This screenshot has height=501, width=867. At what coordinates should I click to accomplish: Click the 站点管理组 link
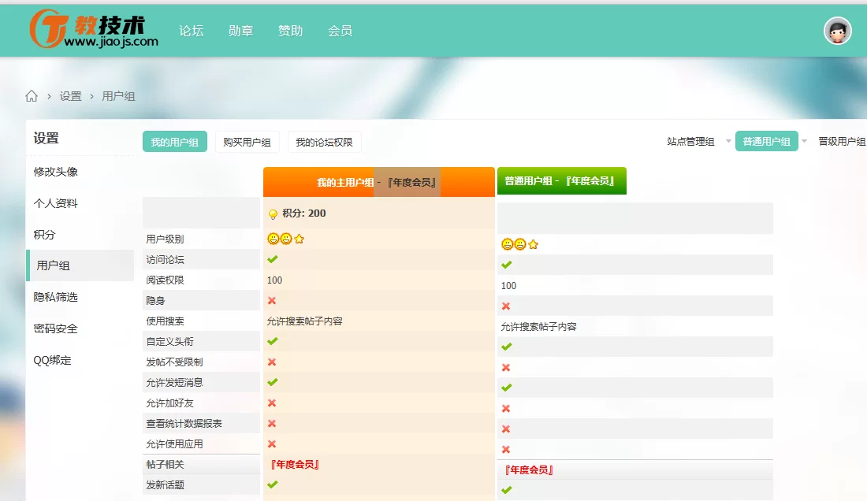[x=690, y=142]
